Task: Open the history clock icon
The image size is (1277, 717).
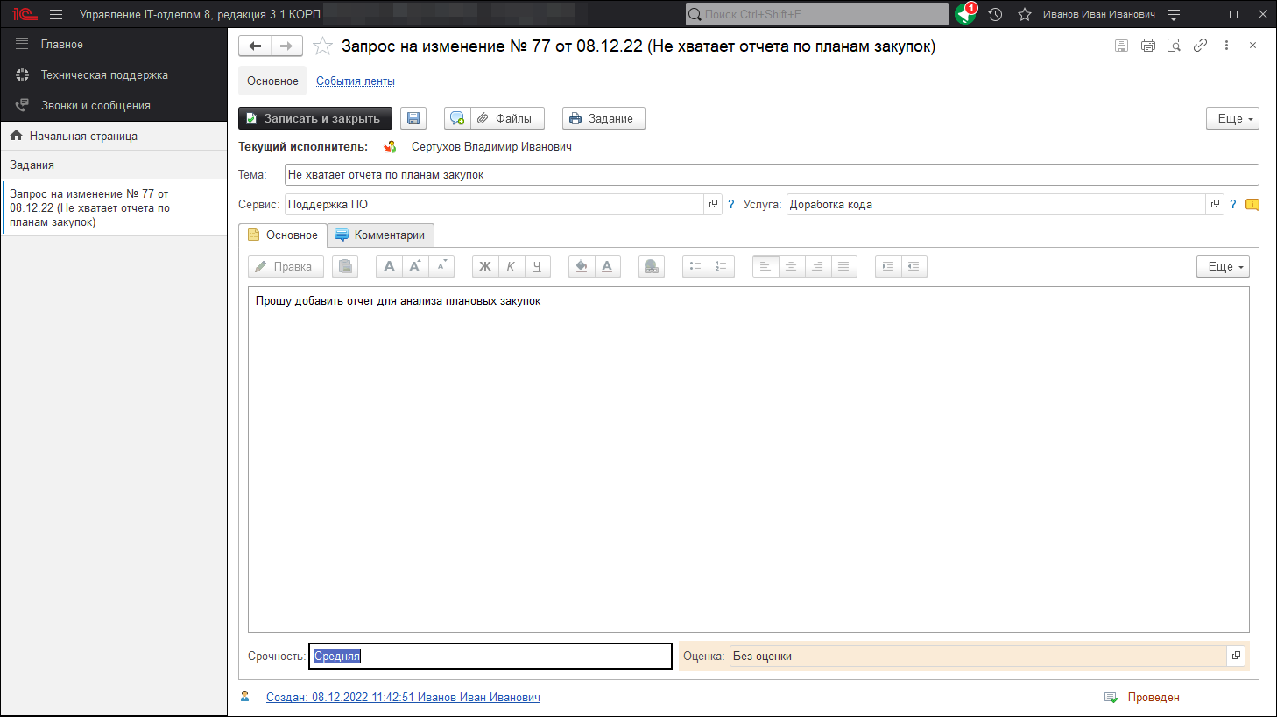Action: coord(995,14)
